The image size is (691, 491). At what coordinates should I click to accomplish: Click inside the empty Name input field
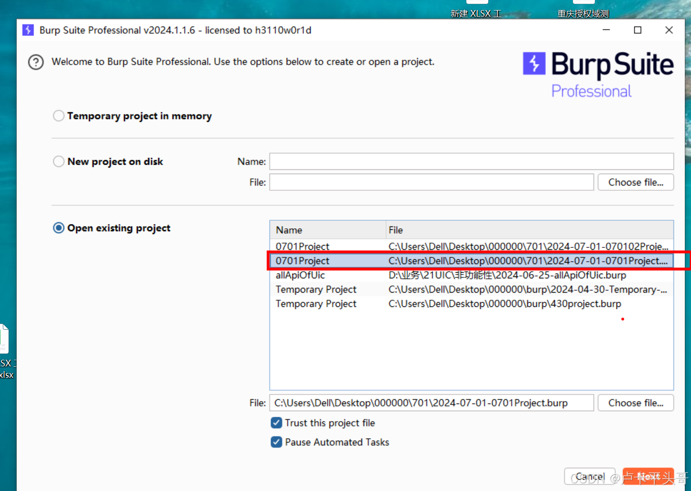[x=471, y=161]
